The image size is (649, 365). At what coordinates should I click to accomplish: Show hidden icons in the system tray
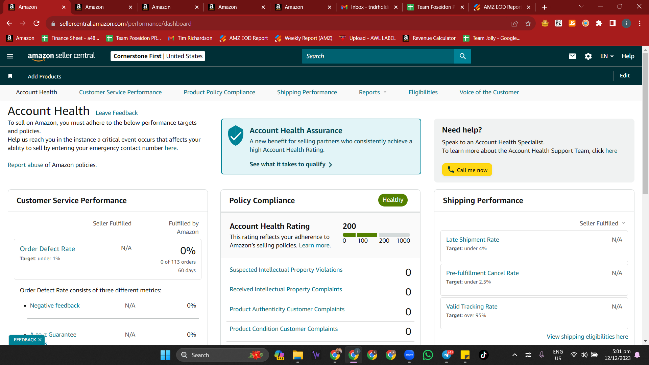tap(514, 355)
